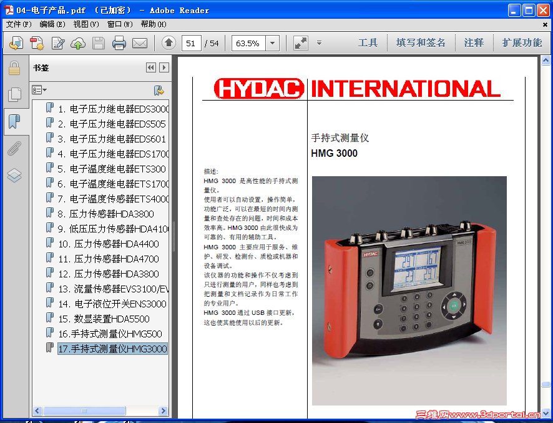The height and width of the screenshot is (423, 553).
Task: Click the Sign document pen icon
Action: point(58,43)
